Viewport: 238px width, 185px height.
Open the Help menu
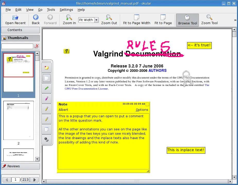click(81, 10)
